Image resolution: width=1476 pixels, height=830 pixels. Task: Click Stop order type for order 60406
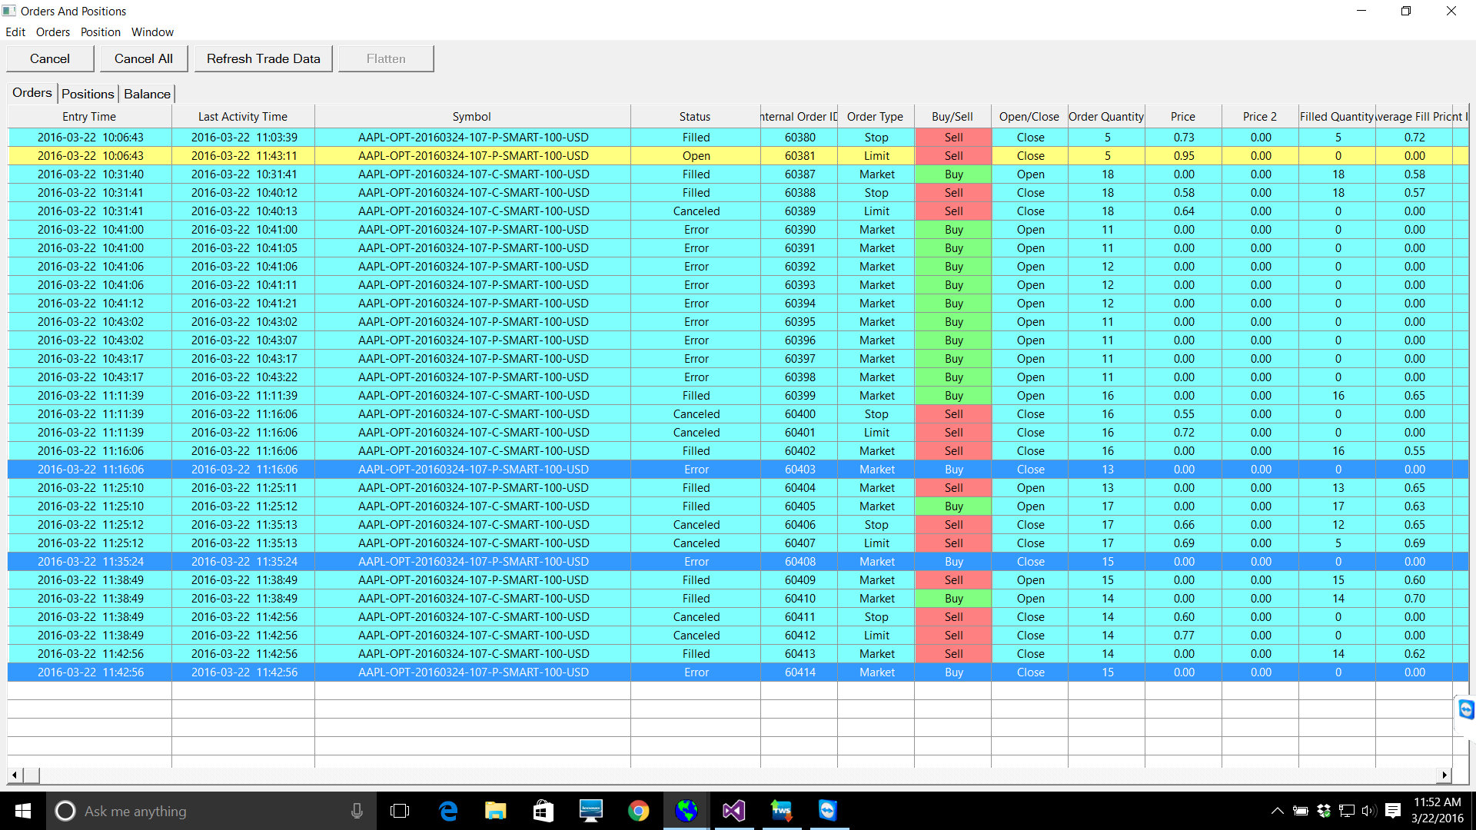coord(876,525)
